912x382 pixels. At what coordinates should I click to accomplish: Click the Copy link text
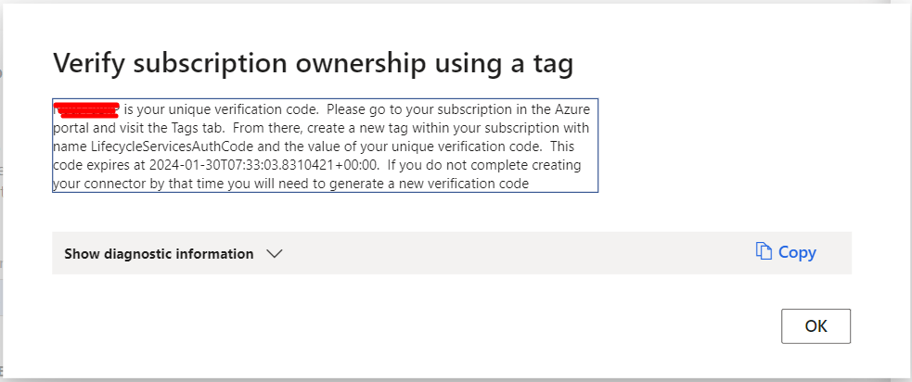[x=797, y=252]
